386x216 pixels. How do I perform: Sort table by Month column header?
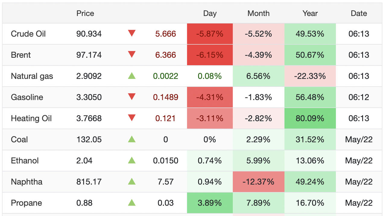[258, 13]
